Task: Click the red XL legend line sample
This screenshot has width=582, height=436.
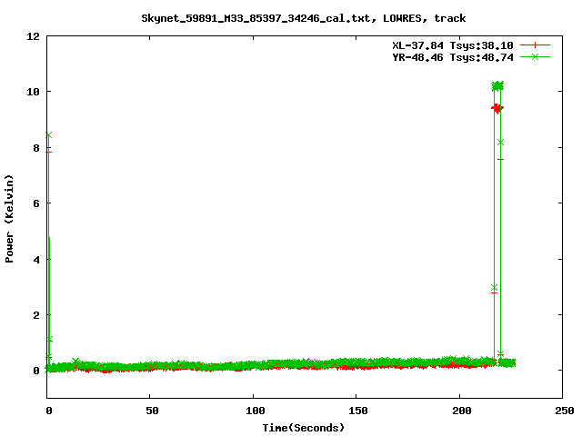Action: [535, 45]
